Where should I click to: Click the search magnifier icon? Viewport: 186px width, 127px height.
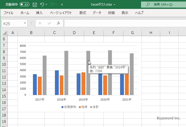[148, 5]
